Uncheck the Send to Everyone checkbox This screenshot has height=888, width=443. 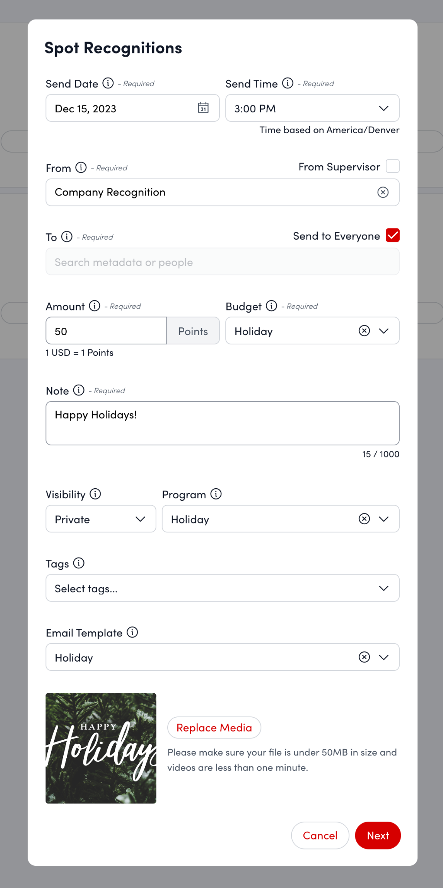click(x=392, y=235)
